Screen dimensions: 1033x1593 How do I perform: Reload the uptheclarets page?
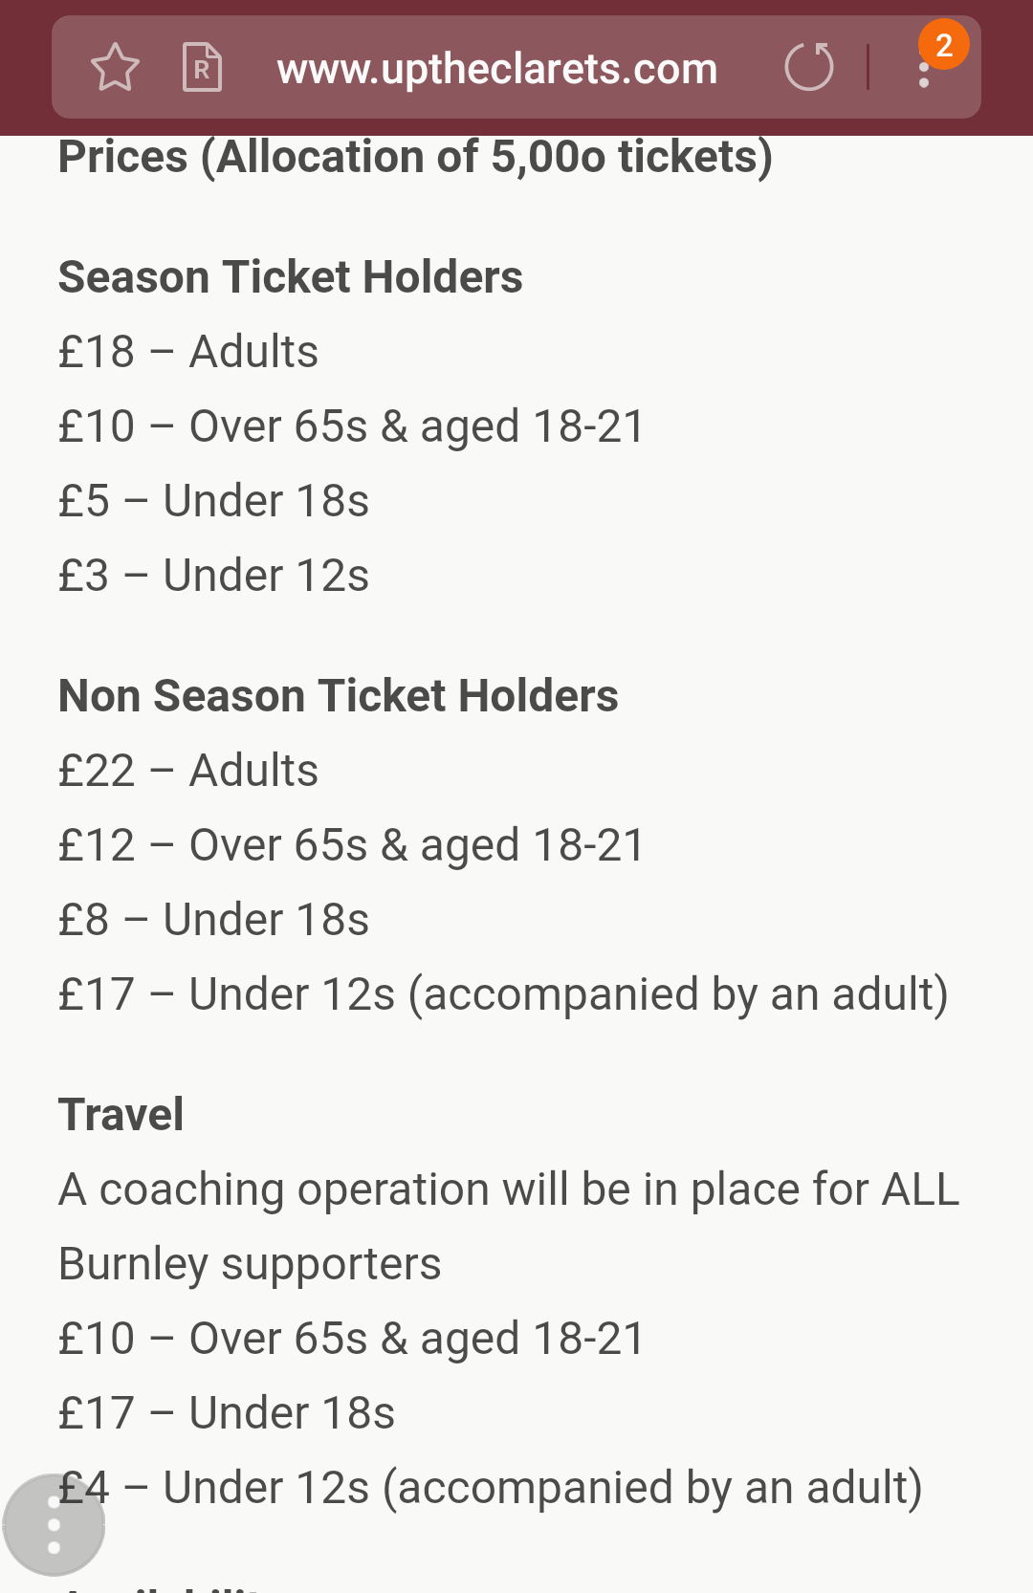point(808,68)
